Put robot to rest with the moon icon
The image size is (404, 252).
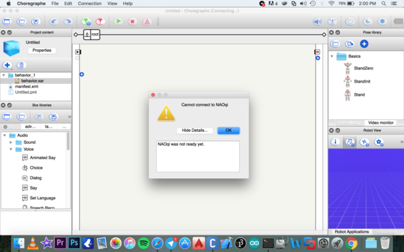point(367,22)
